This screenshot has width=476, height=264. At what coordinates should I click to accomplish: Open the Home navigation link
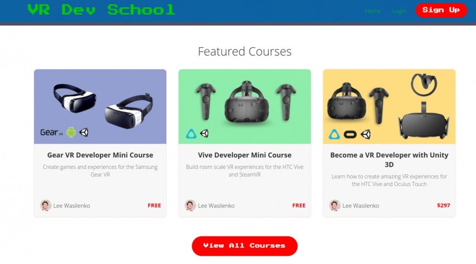click(x=373, y=11)
